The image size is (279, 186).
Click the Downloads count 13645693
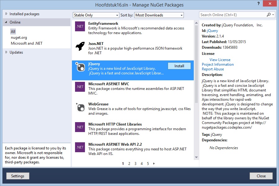(229, 47)
